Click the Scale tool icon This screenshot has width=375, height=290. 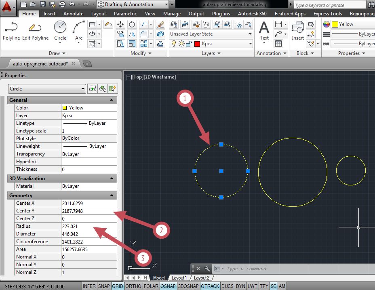tap(132, 44)
